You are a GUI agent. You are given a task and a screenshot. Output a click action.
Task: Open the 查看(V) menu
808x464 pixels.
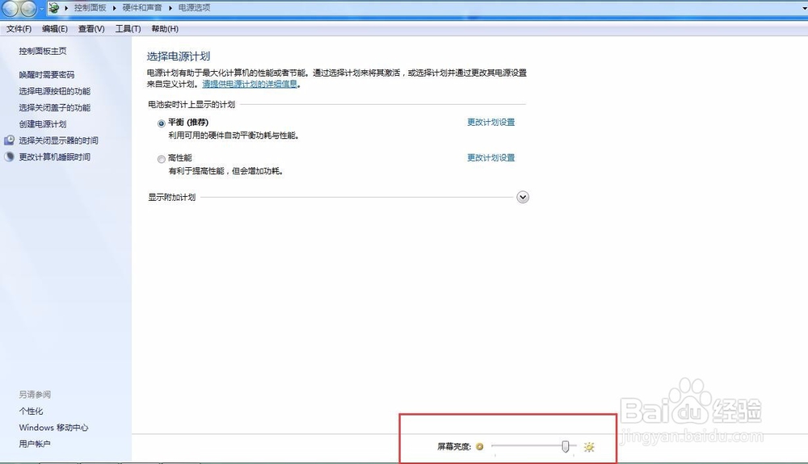pyautogui.click(x=91, y=29)
